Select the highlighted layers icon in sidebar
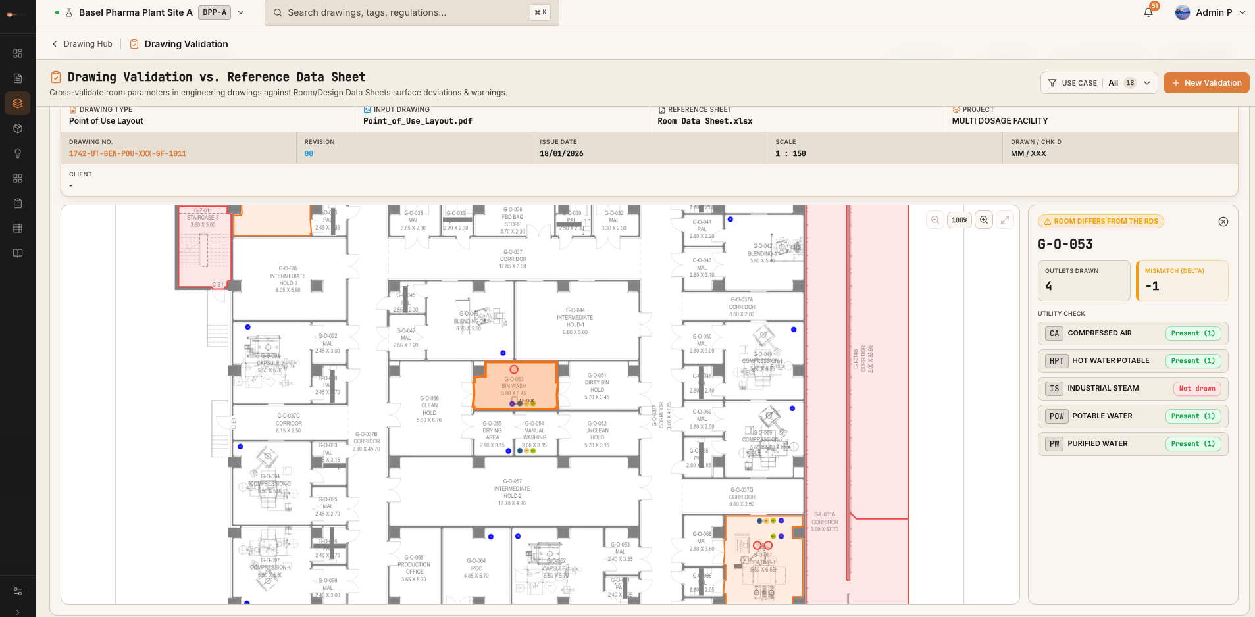This screenshot has width=1255, height=617. 18,103
